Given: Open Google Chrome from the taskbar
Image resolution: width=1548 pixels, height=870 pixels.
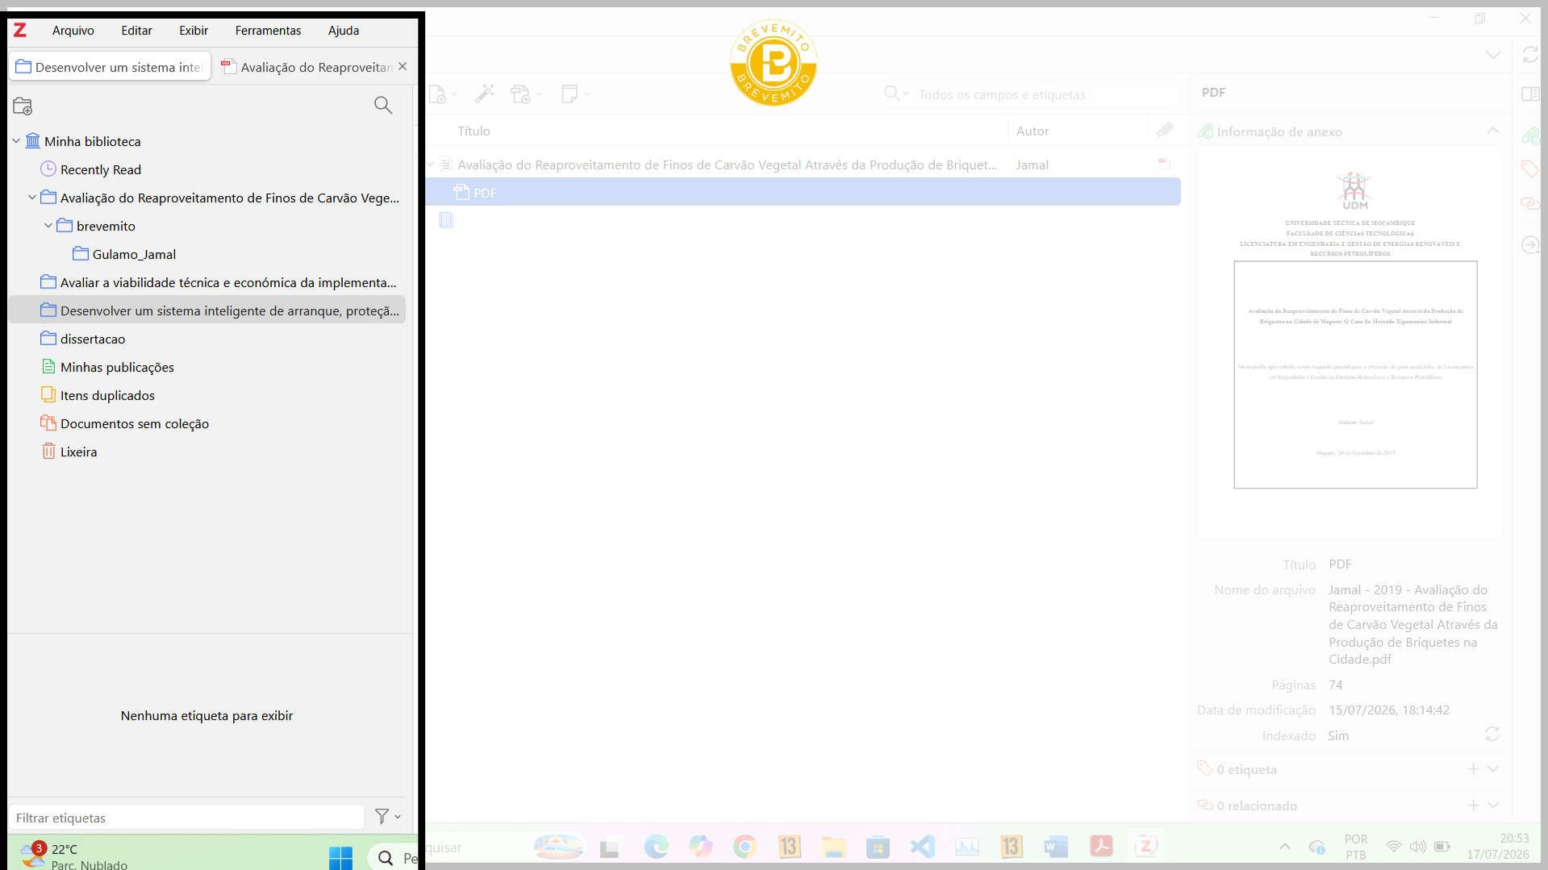Looking at the screenshot, I should tap(745, 847).
